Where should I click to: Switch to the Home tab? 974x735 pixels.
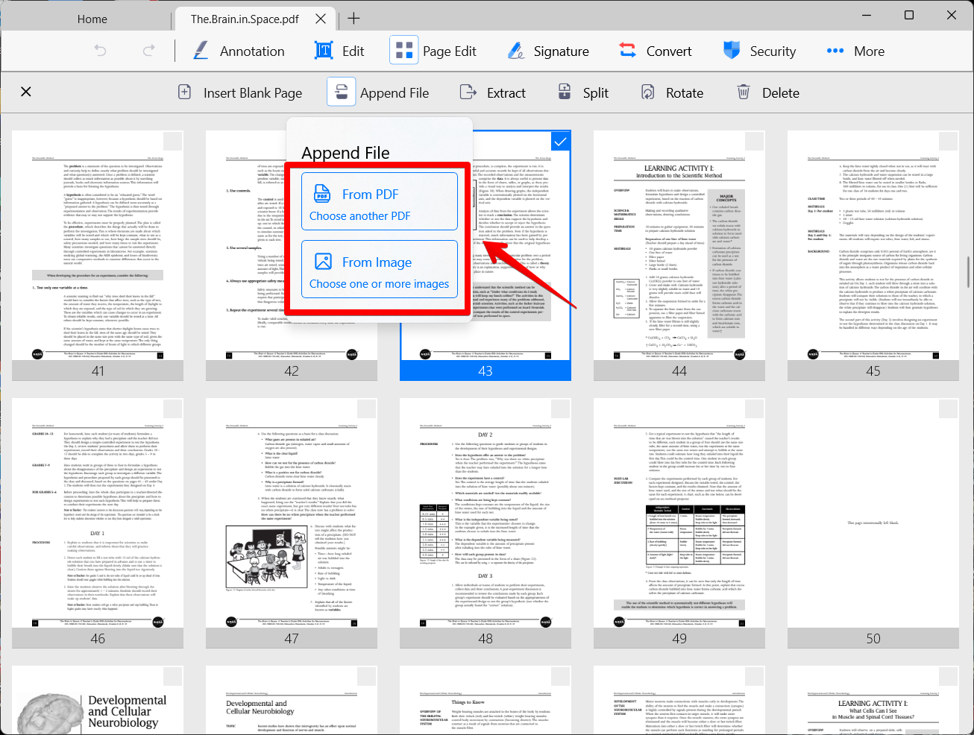(x=92, y=19)
